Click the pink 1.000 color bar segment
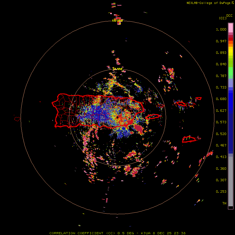Viewport: 235px width, 235px height. click(x=231, y=28)
